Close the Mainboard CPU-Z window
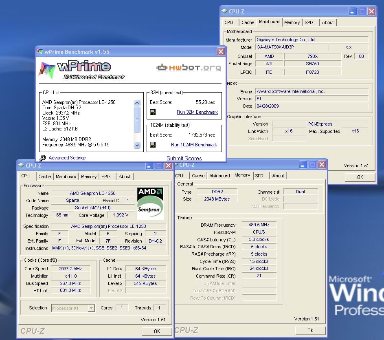Image resolution: width=384 pixels, height=340 pixels. point(371,11)
